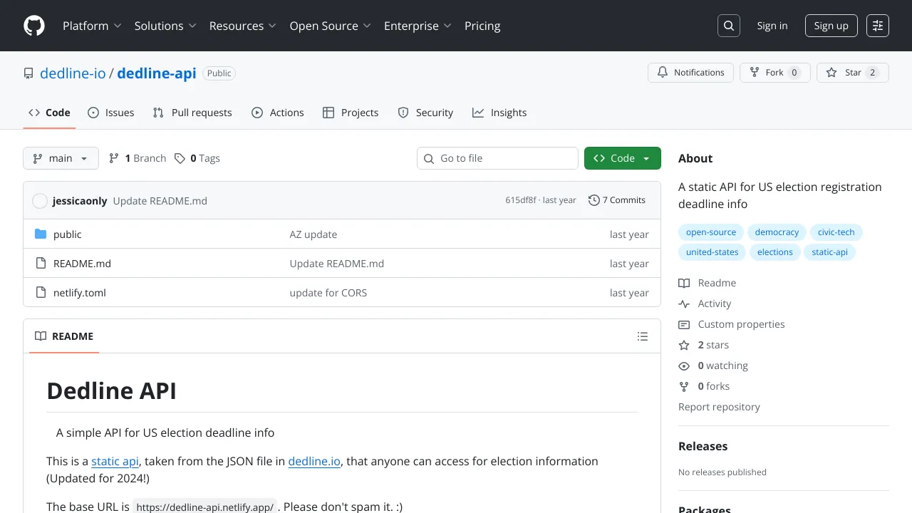Click the pulse icon beside Activity
This screenshot has height=513, width=912.
point(684,304)
